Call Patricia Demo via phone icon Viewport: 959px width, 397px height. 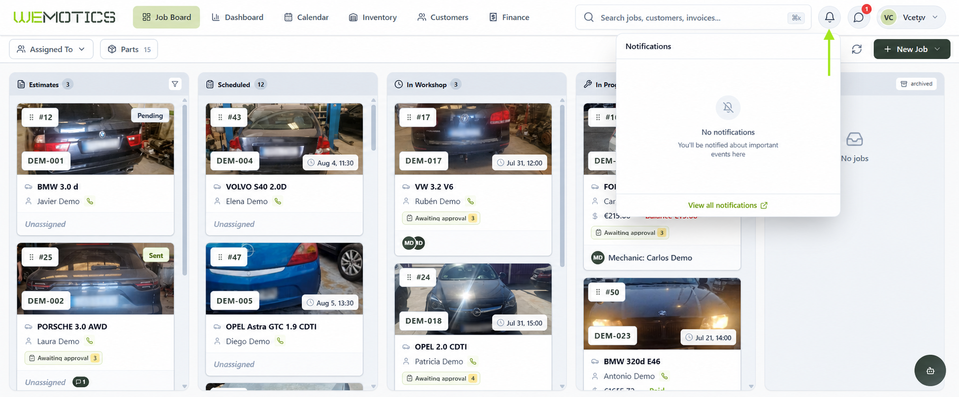point(473,361)
